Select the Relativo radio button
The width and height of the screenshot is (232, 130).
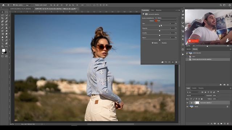(153, 43)
